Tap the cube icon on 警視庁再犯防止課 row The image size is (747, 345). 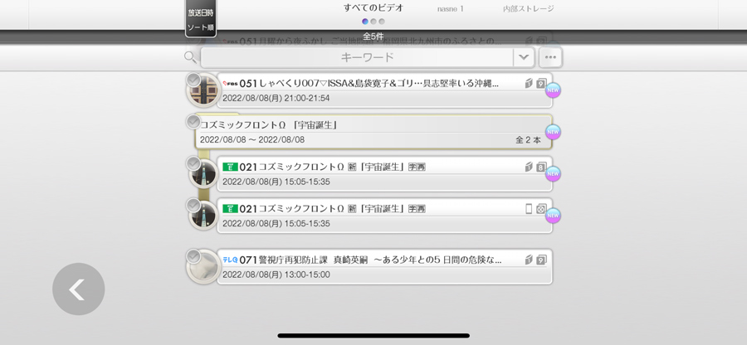[x=529, y=260]
